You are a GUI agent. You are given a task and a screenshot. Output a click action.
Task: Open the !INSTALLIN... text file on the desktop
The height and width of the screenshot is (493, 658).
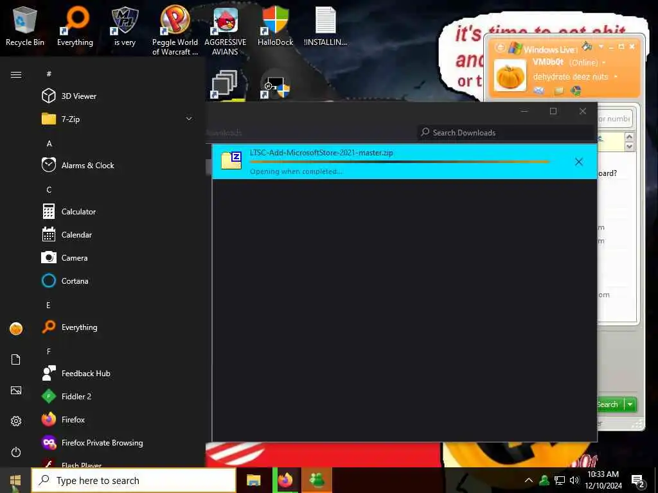click(325, 26)
